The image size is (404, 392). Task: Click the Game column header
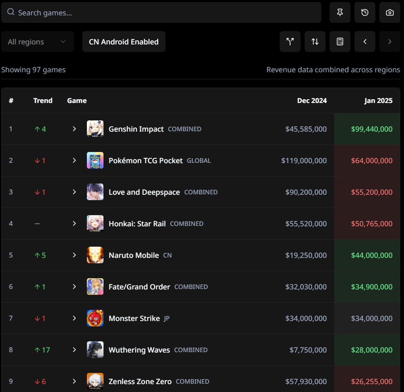pos(77,100)
